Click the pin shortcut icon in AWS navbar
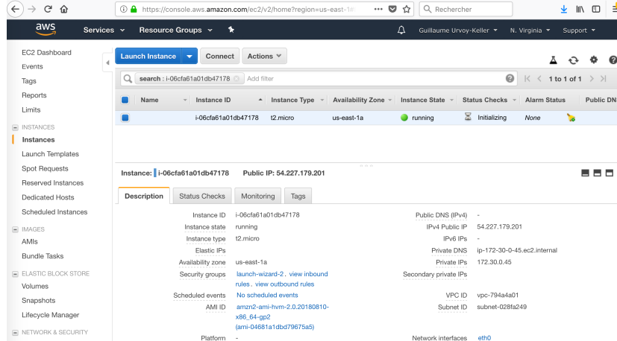 (231, 30)
